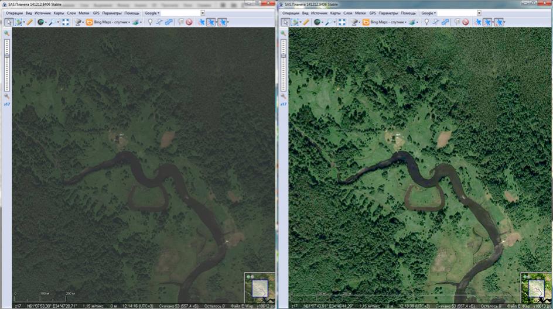Image resolution: width=553 pixels, height=309 pixels.
Task: Click the add placemark icon in left window
Action: 149,22
